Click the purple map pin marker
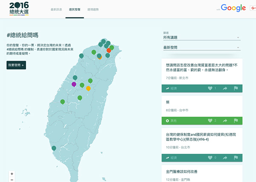This screenshot has height=182, width=256. [74, 84]
